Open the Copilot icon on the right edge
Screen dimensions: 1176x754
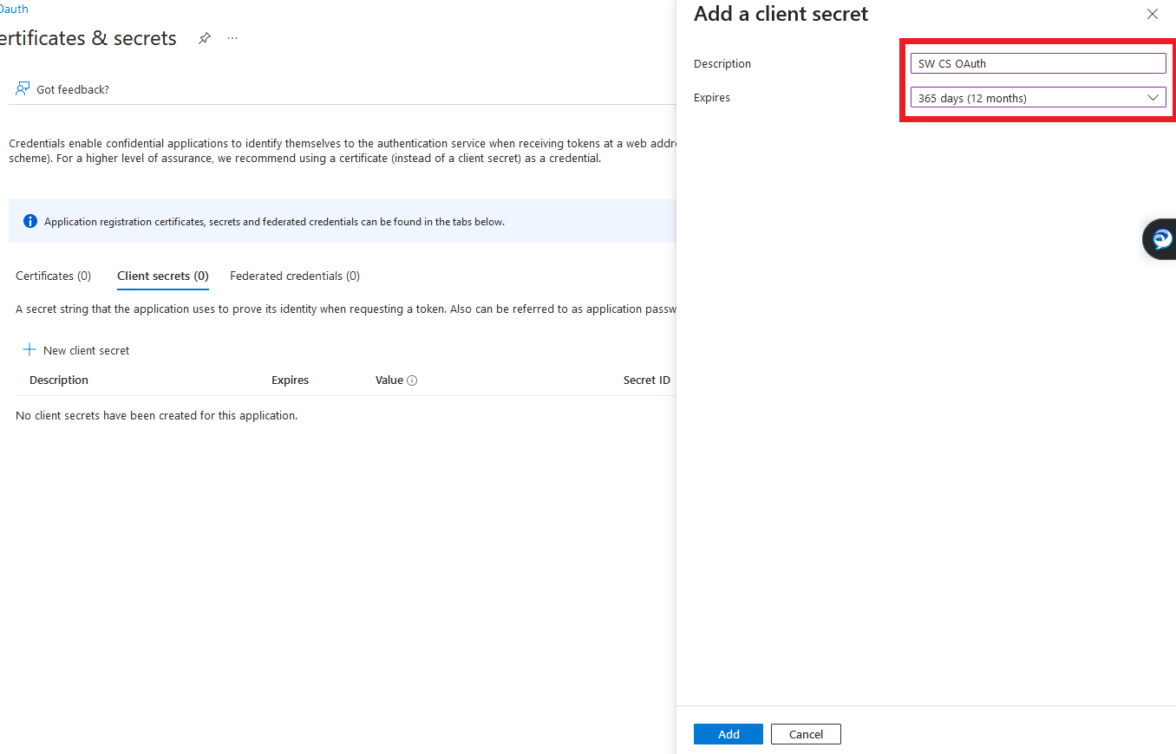(x=1162, y=239)
